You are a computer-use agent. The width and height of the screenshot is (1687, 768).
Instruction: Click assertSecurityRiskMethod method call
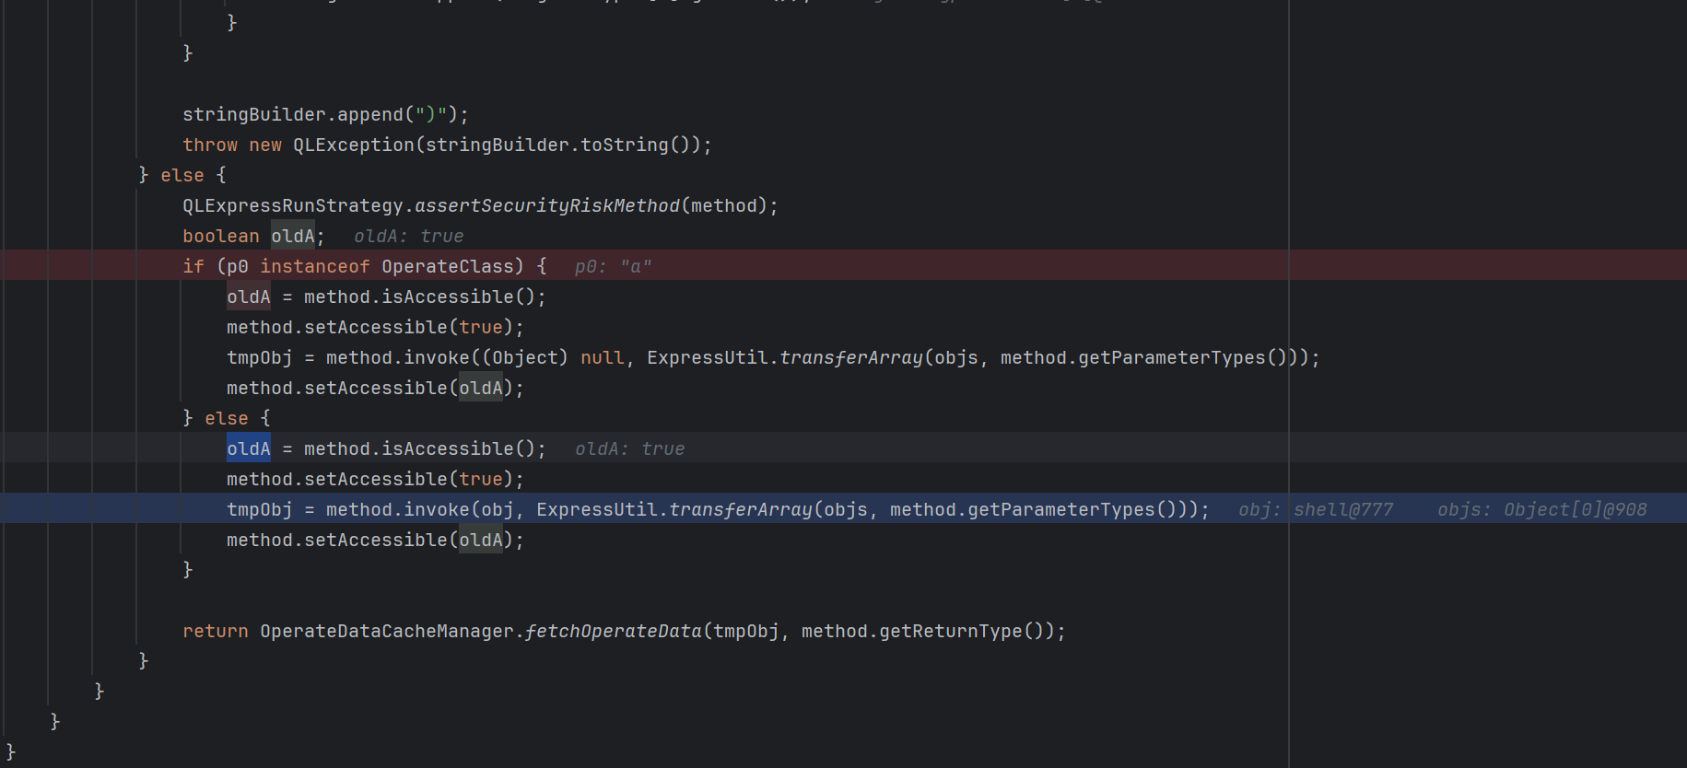point(547,205)
